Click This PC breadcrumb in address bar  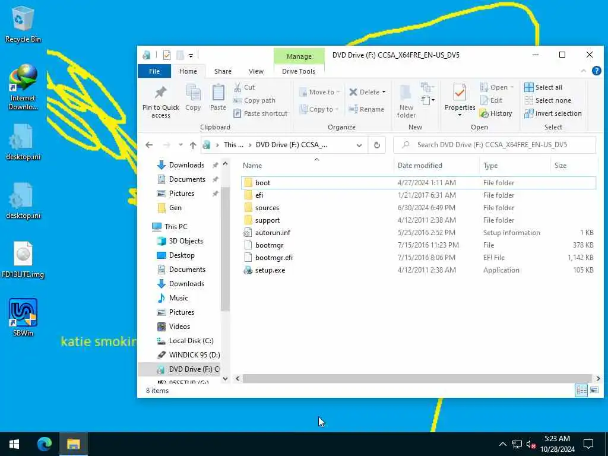233,145
